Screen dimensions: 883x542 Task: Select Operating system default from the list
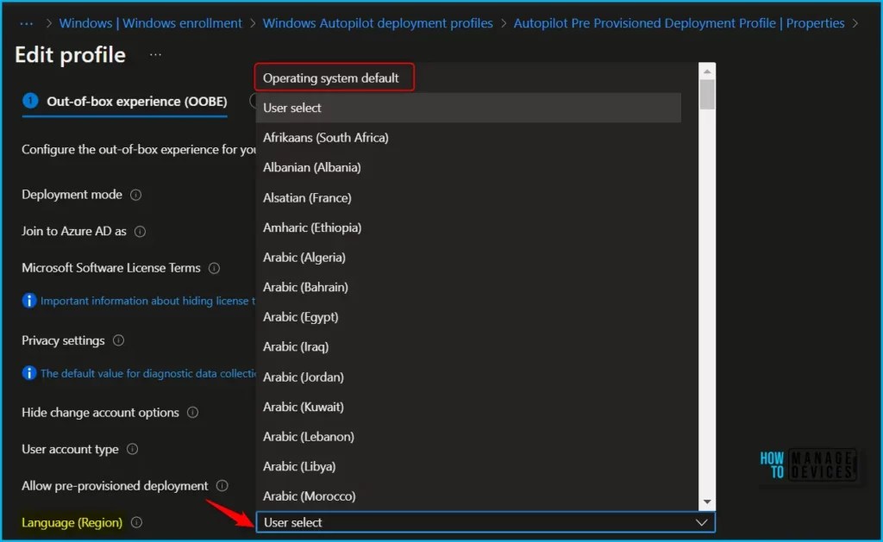334,78
